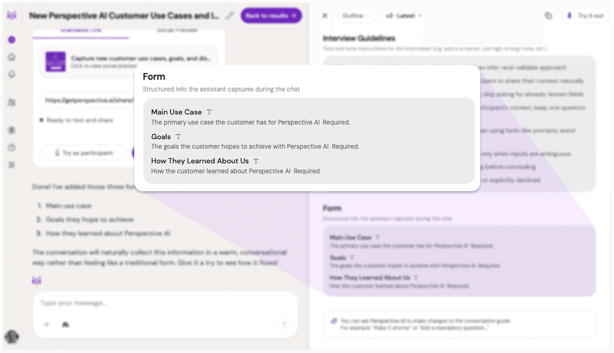Open the Home icon in the sidebar
614x353 pixels.
pyautogui.click(x=12, y=57)
